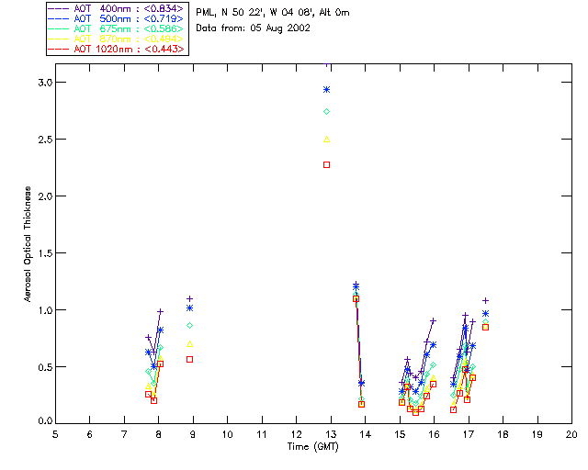Click the 2.0 y-axis tick label
The width and height of the screenshot is (588, 470).
[x=45, y=196]
